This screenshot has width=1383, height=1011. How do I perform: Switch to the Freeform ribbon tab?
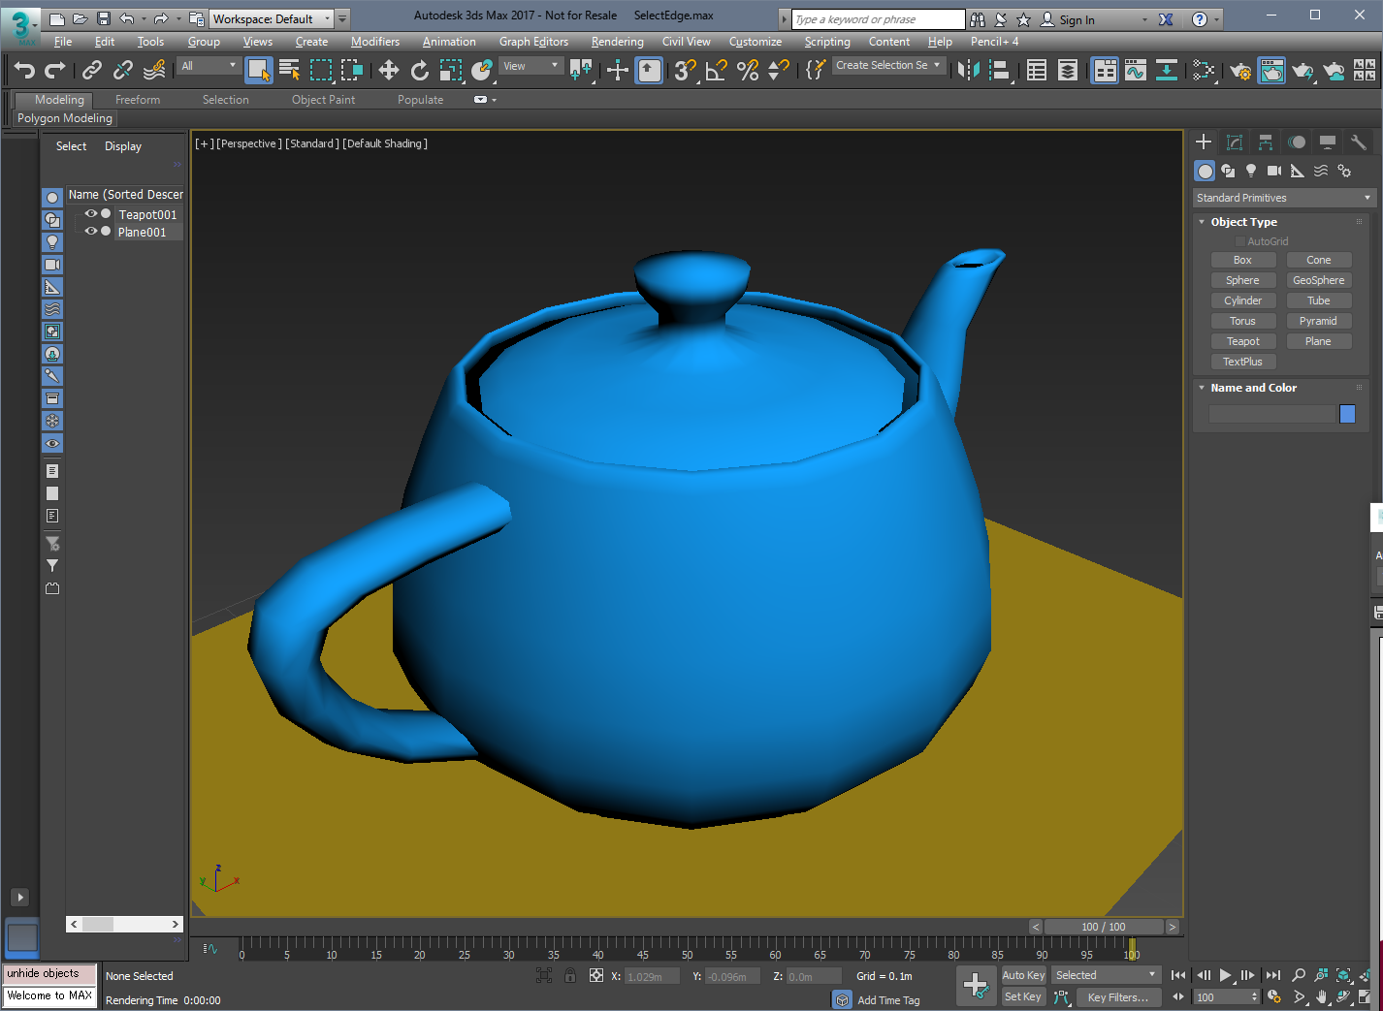click(138, 100)
